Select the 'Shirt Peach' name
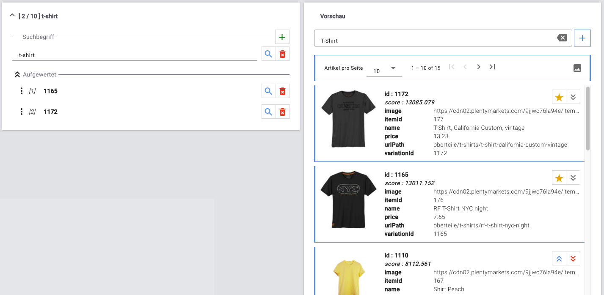 (449, 289)
